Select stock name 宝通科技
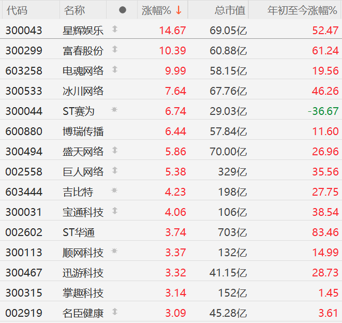342x323 pixels. tap(83, 212)
